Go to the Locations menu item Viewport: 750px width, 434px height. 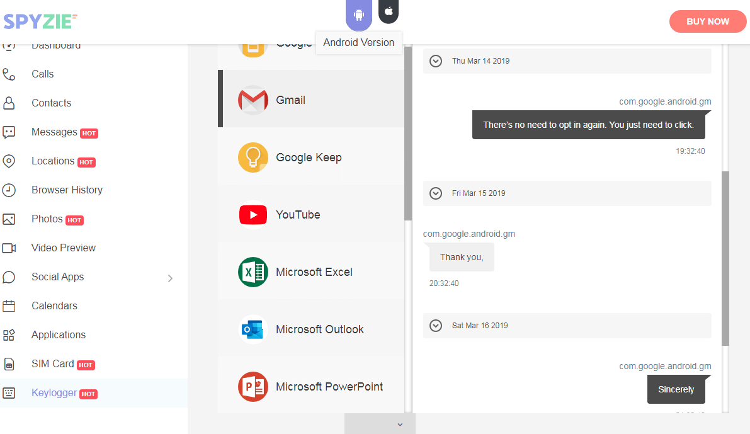[53, 161]
